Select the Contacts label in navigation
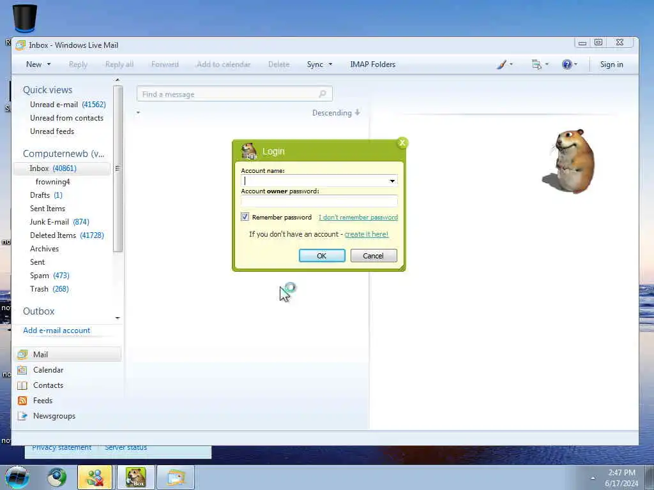Viewport: 654px width, 490px height. (x=49, y=385)
